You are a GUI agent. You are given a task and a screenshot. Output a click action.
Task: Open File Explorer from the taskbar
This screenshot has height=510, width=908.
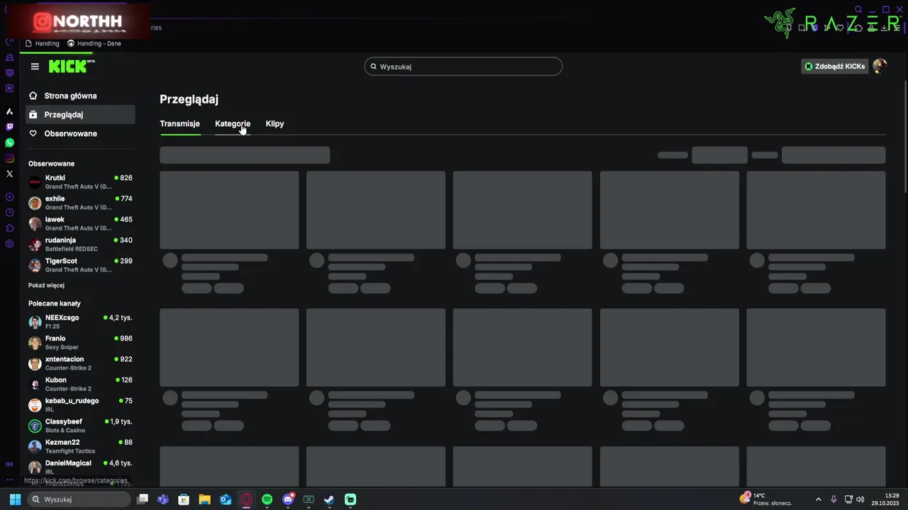pos(204,499)
